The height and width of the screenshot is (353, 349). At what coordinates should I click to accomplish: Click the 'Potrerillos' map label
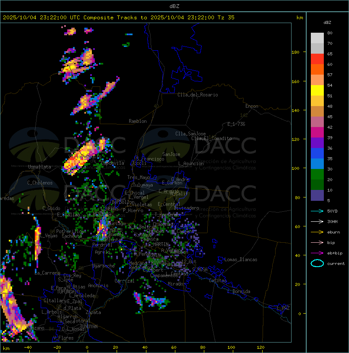(70, 231)
